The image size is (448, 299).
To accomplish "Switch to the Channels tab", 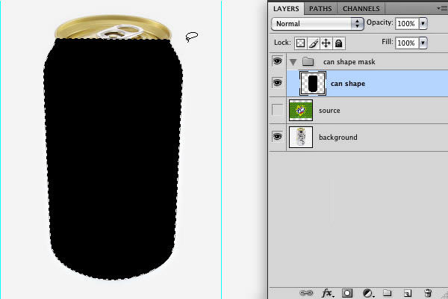I will pyautogui.click(x=361, y=8).
